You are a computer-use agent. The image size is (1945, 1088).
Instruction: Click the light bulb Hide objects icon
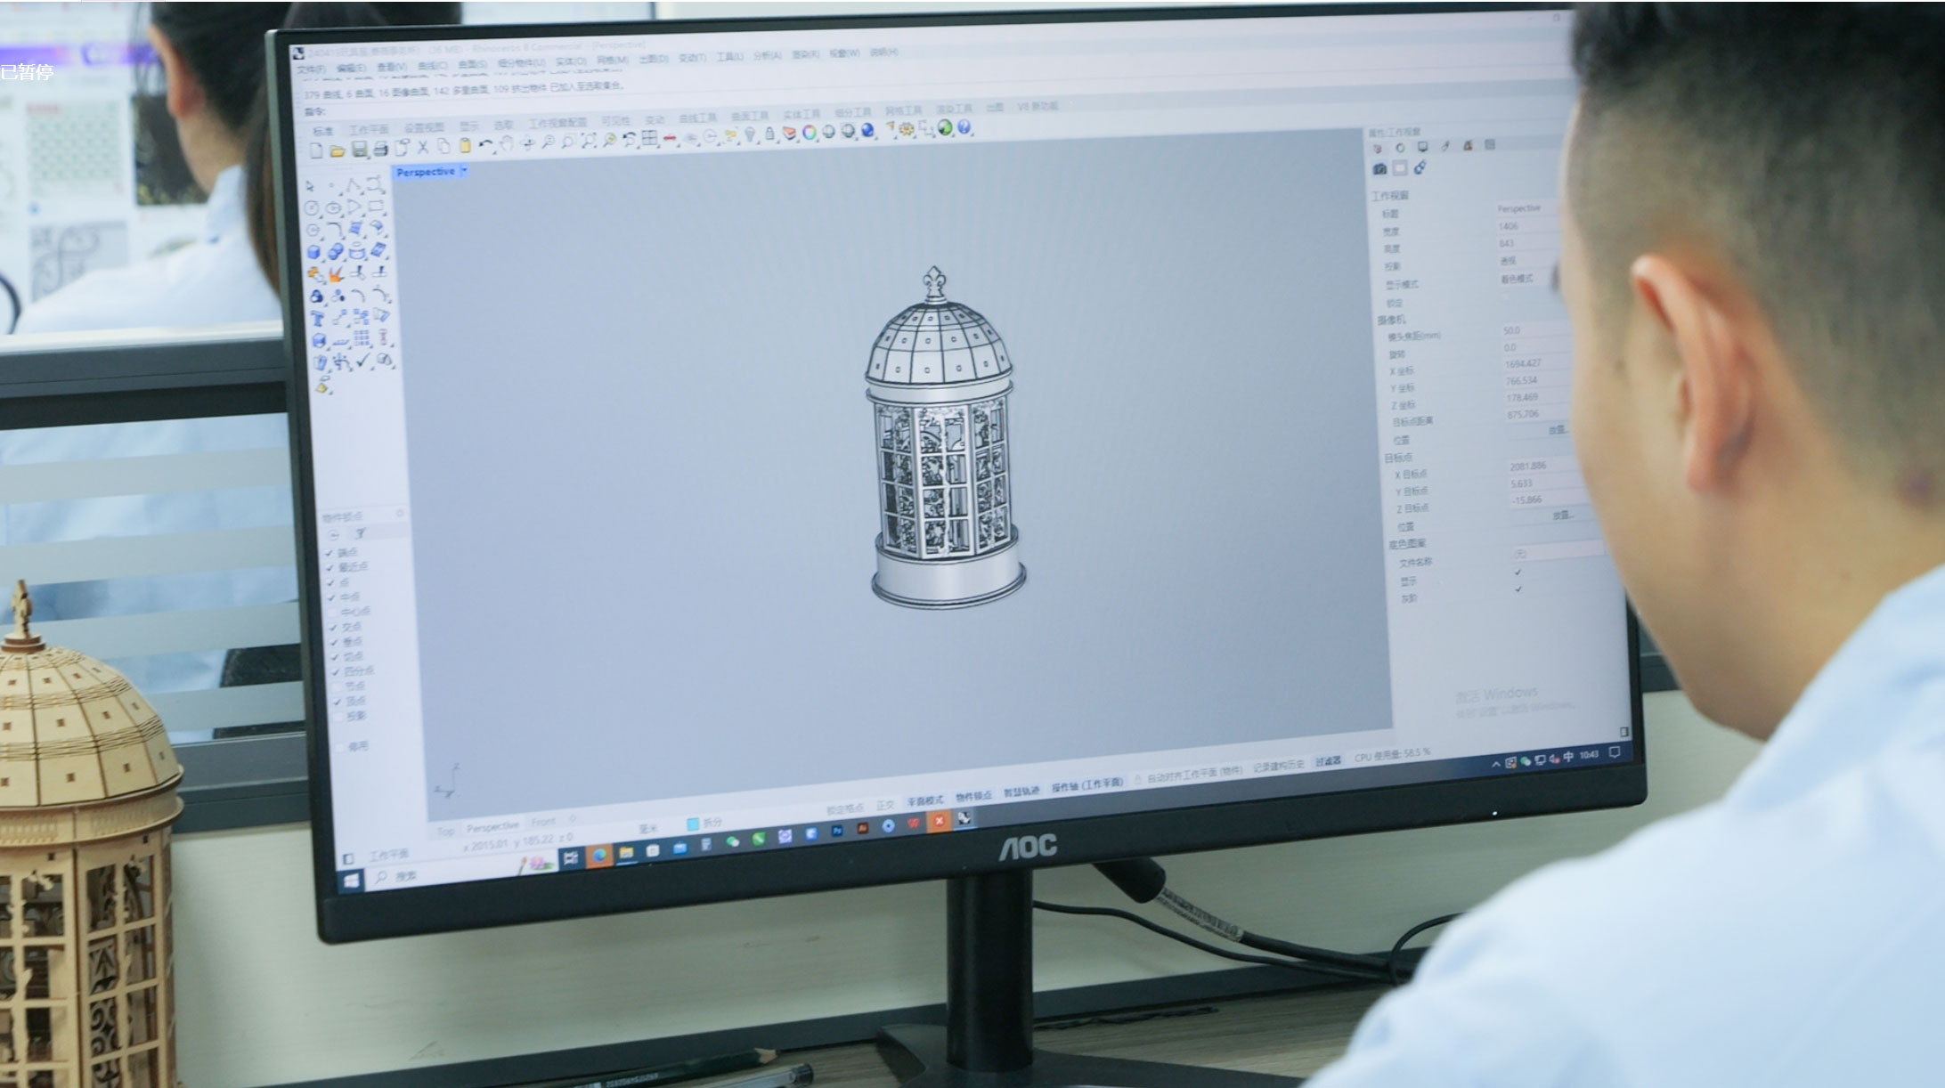750,134
